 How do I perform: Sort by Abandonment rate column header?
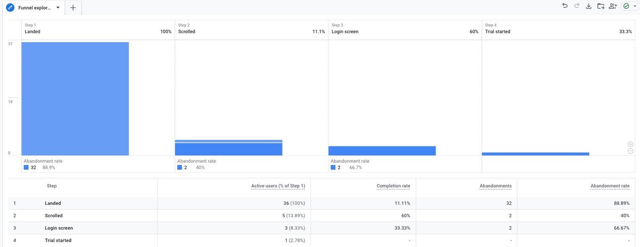[610, 186]
